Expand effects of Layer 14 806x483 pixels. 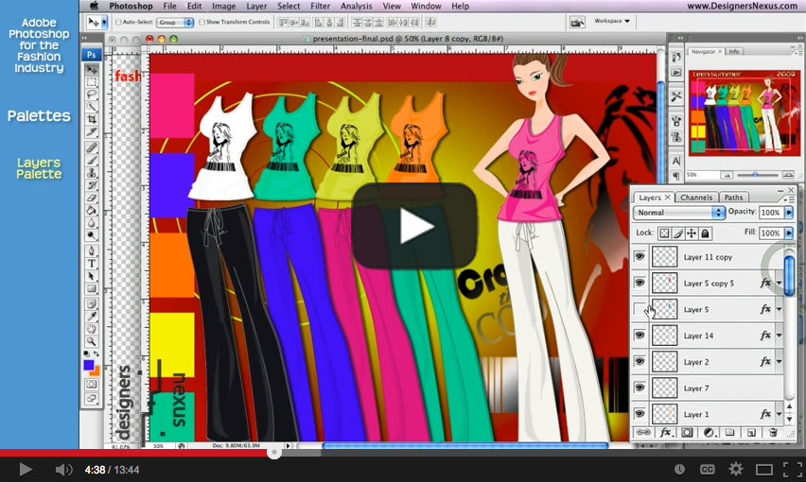[780, 336]
